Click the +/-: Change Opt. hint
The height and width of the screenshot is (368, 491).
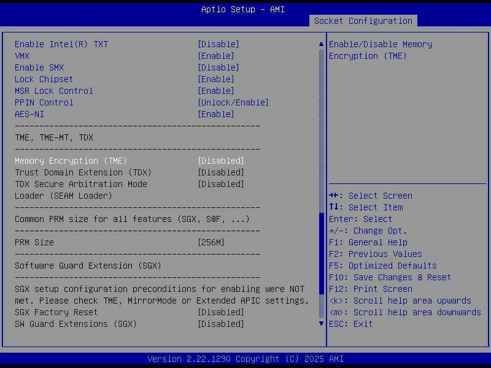pos(368,231)
